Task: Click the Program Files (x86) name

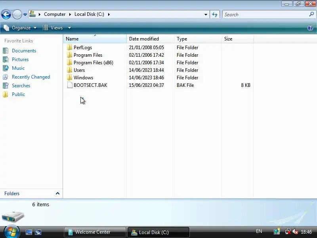Action: pyautogui.click(x=94, y=63)
